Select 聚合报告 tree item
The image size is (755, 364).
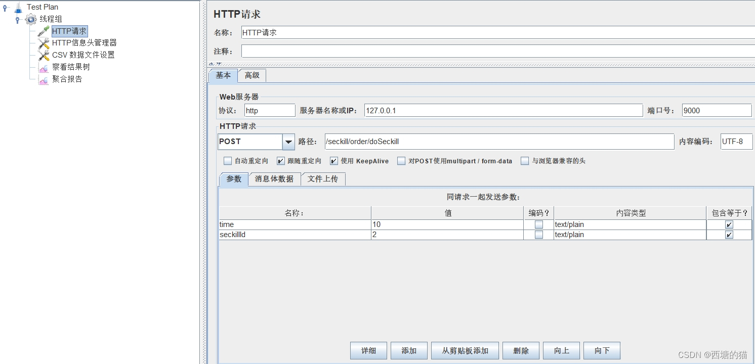click(x=67, y=79)
